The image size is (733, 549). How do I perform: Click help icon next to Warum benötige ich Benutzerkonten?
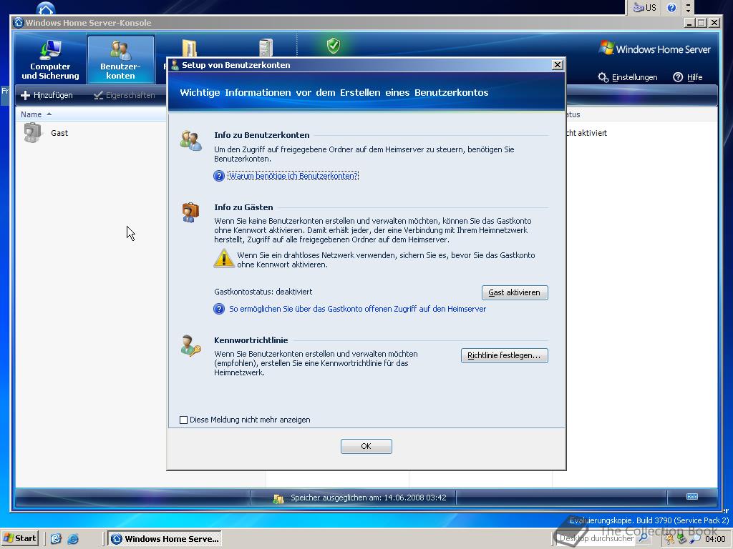tap(219, 176)
